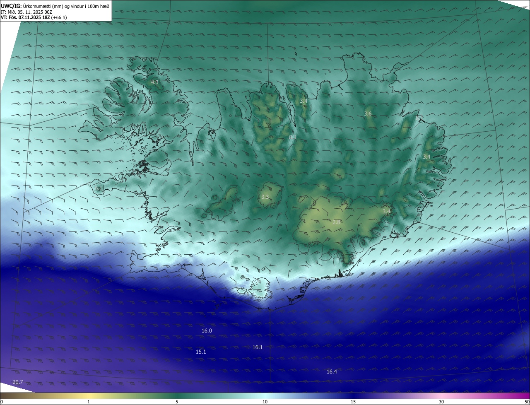530x405 pixels.
Task: Click the 16.4 value over the sea
Action: click(332, 371)
